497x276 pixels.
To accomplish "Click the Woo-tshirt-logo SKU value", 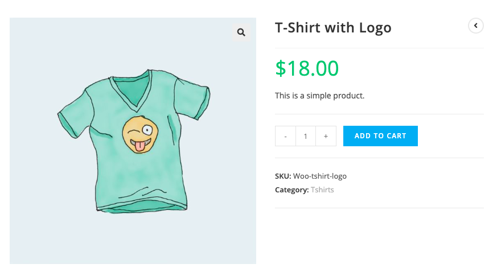I will (x=319, y=176).
